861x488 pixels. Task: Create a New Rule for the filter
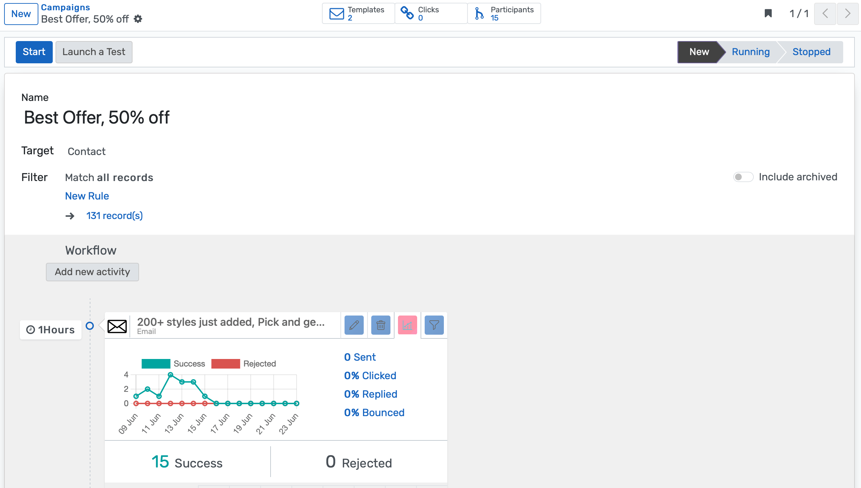[87, 196]
